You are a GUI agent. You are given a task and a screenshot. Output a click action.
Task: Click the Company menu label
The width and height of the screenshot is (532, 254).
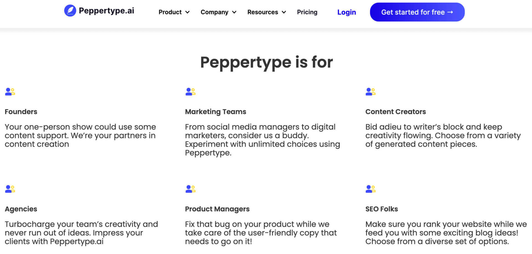pyautogui.click(x=214, y=12)
